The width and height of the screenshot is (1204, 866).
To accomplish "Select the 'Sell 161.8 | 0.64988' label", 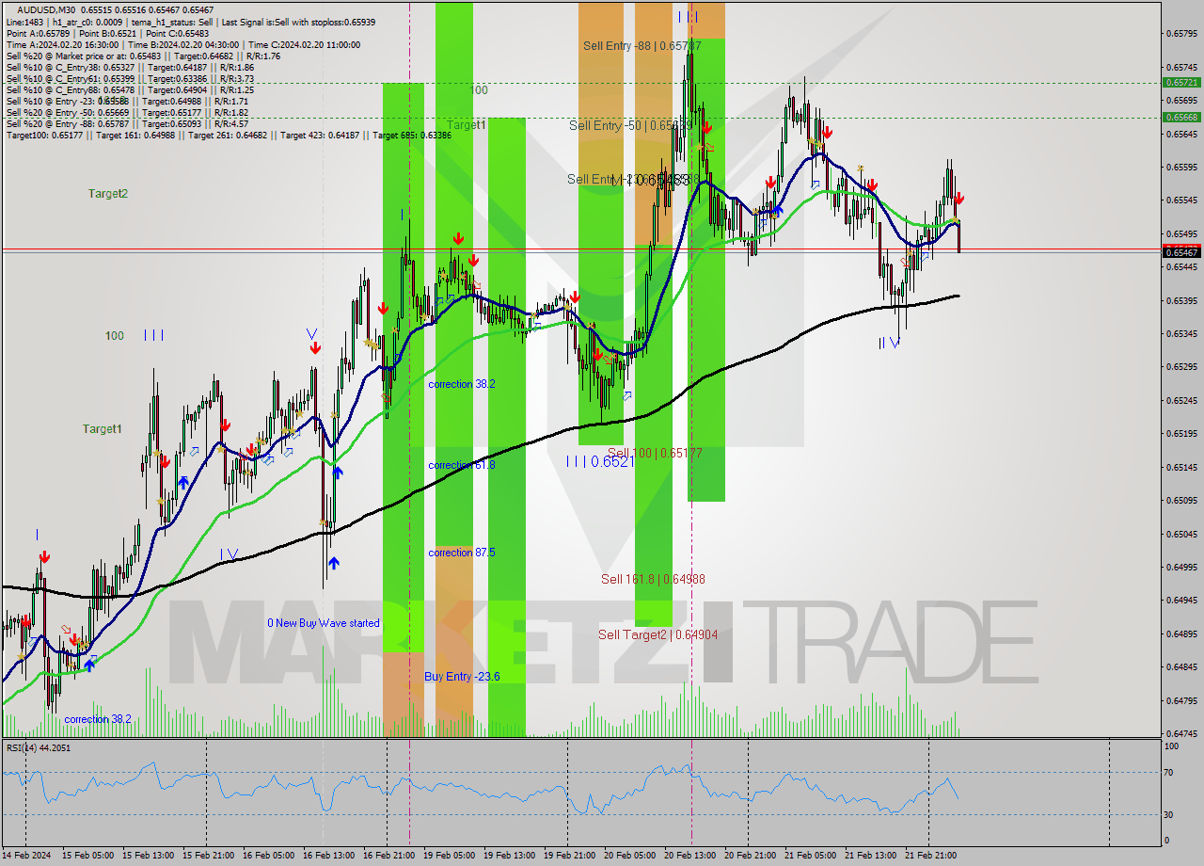I will pos(653,579).
